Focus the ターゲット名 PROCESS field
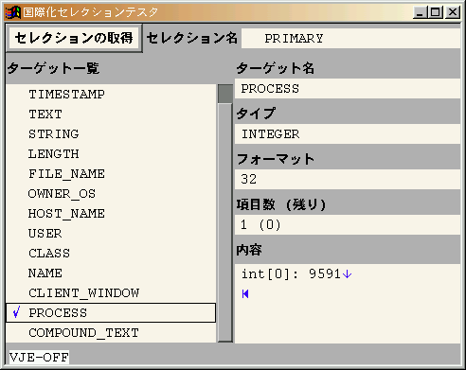This screenshot has height=370, width=466. click(348, 89)
